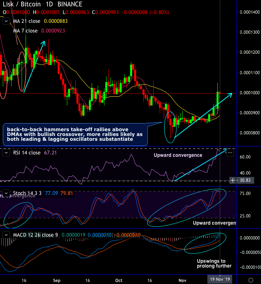Click the Stoch value 77.09

pyautogui.click(x=52, y=193)
